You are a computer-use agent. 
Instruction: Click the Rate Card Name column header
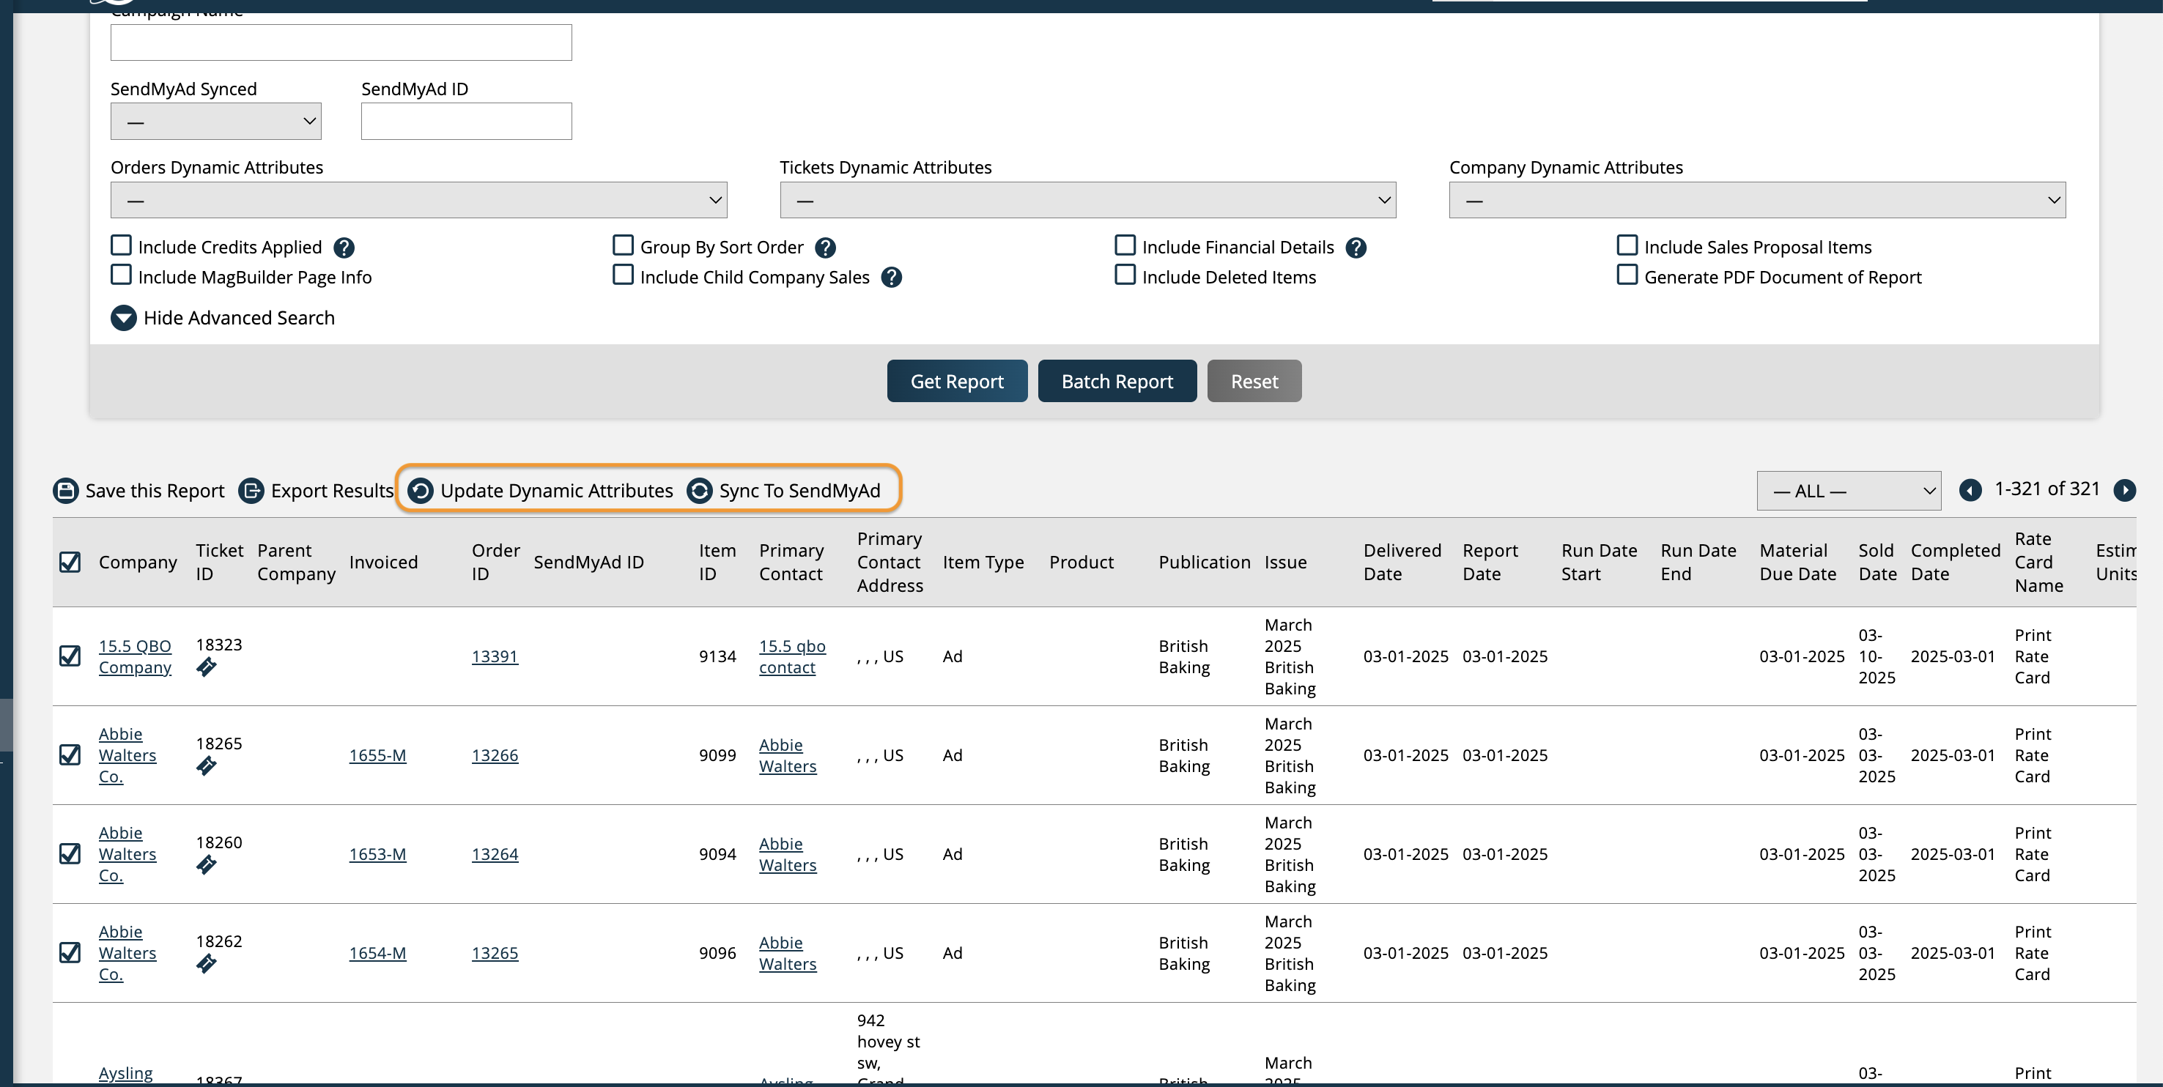[2040, 563]
